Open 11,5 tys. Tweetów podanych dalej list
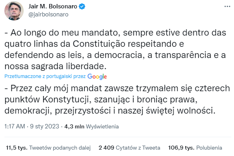The image size is (234, 156). 48,148
